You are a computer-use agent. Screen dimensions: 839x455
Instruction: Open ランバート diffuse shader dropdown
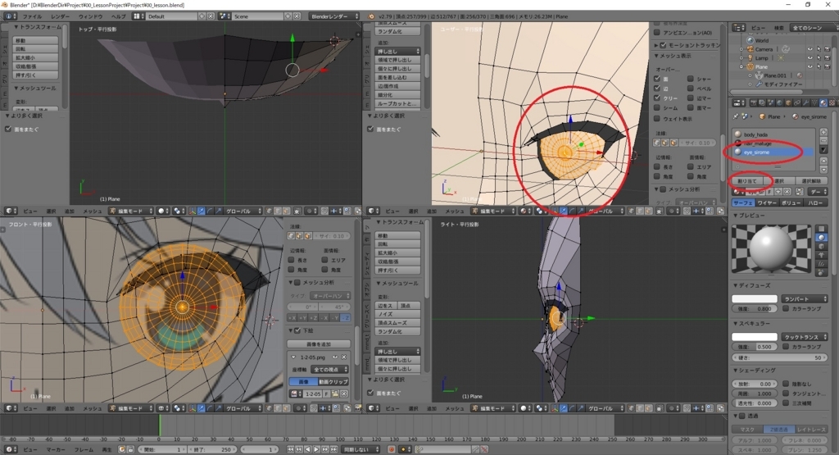pos(805,298)
